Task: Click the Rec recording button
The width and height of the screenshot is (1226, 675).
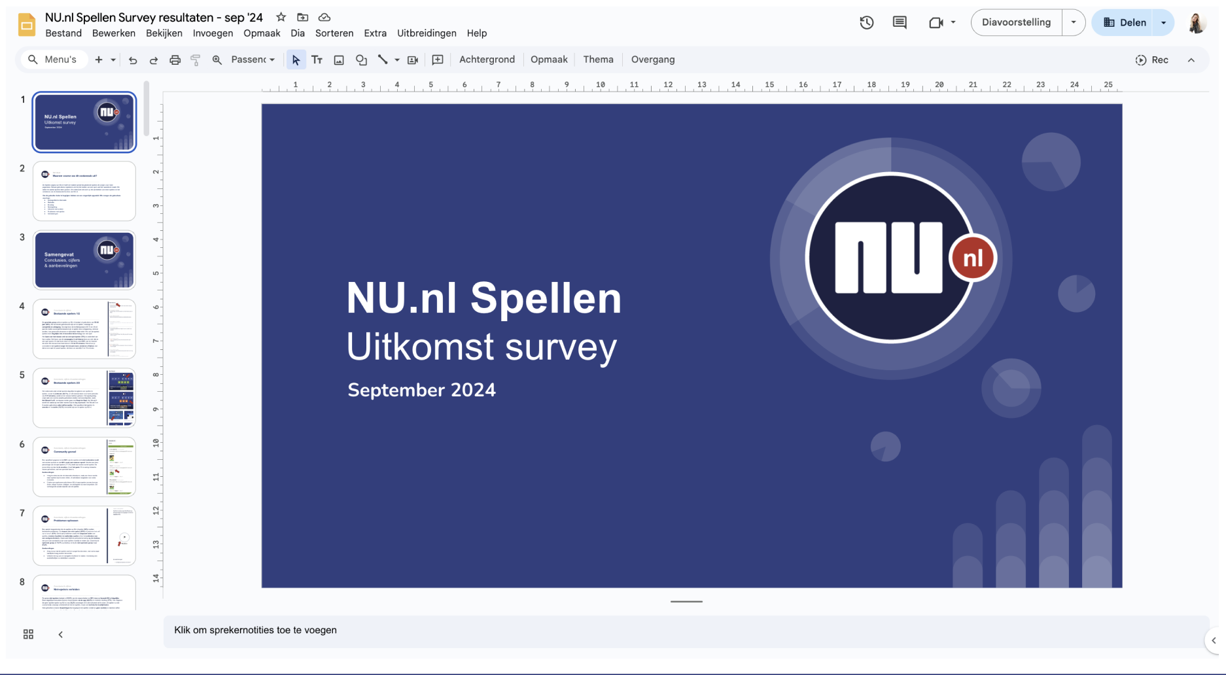Action: tap(1151, 60)
